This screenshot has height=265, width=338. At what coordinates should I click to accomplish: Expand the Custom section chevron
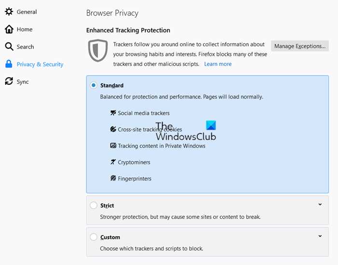point(320,236)
